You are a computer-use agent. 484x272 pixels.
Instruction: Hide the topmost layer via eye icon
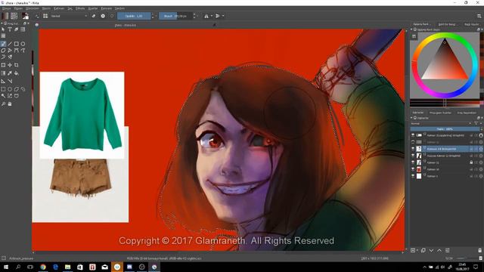413,135
